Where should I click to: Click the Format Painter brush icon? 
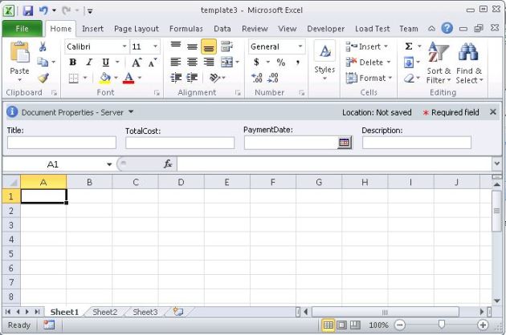coord(43,78)
